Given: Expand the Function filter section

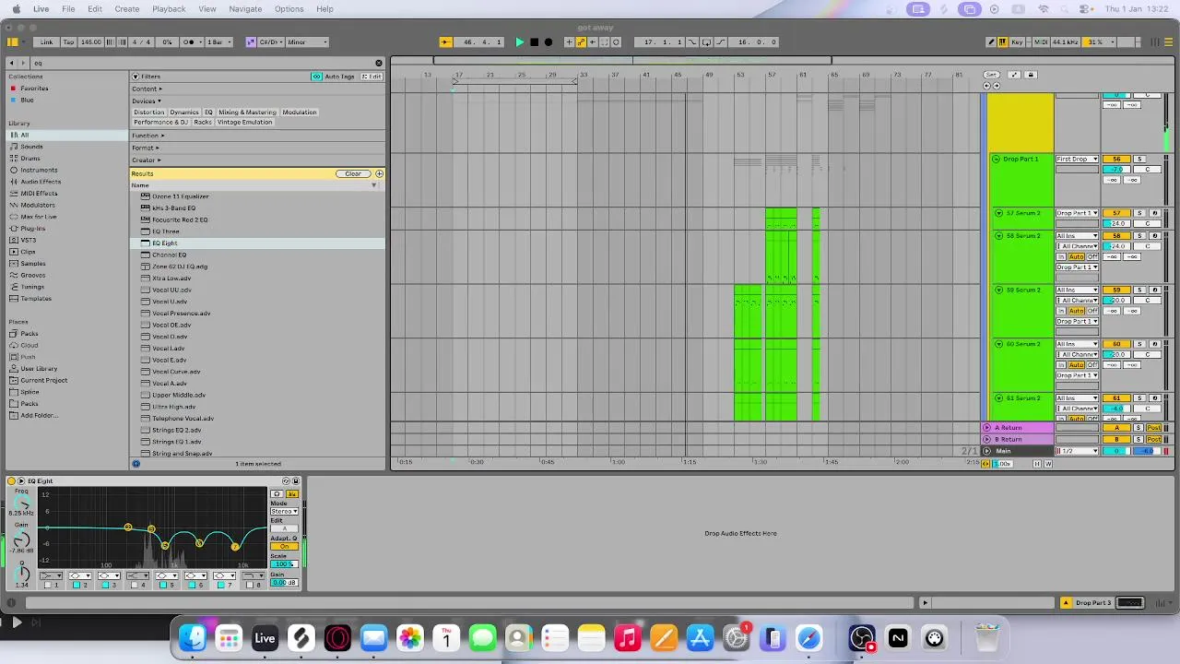Looking at the screenshot, I should click(147, 136).
